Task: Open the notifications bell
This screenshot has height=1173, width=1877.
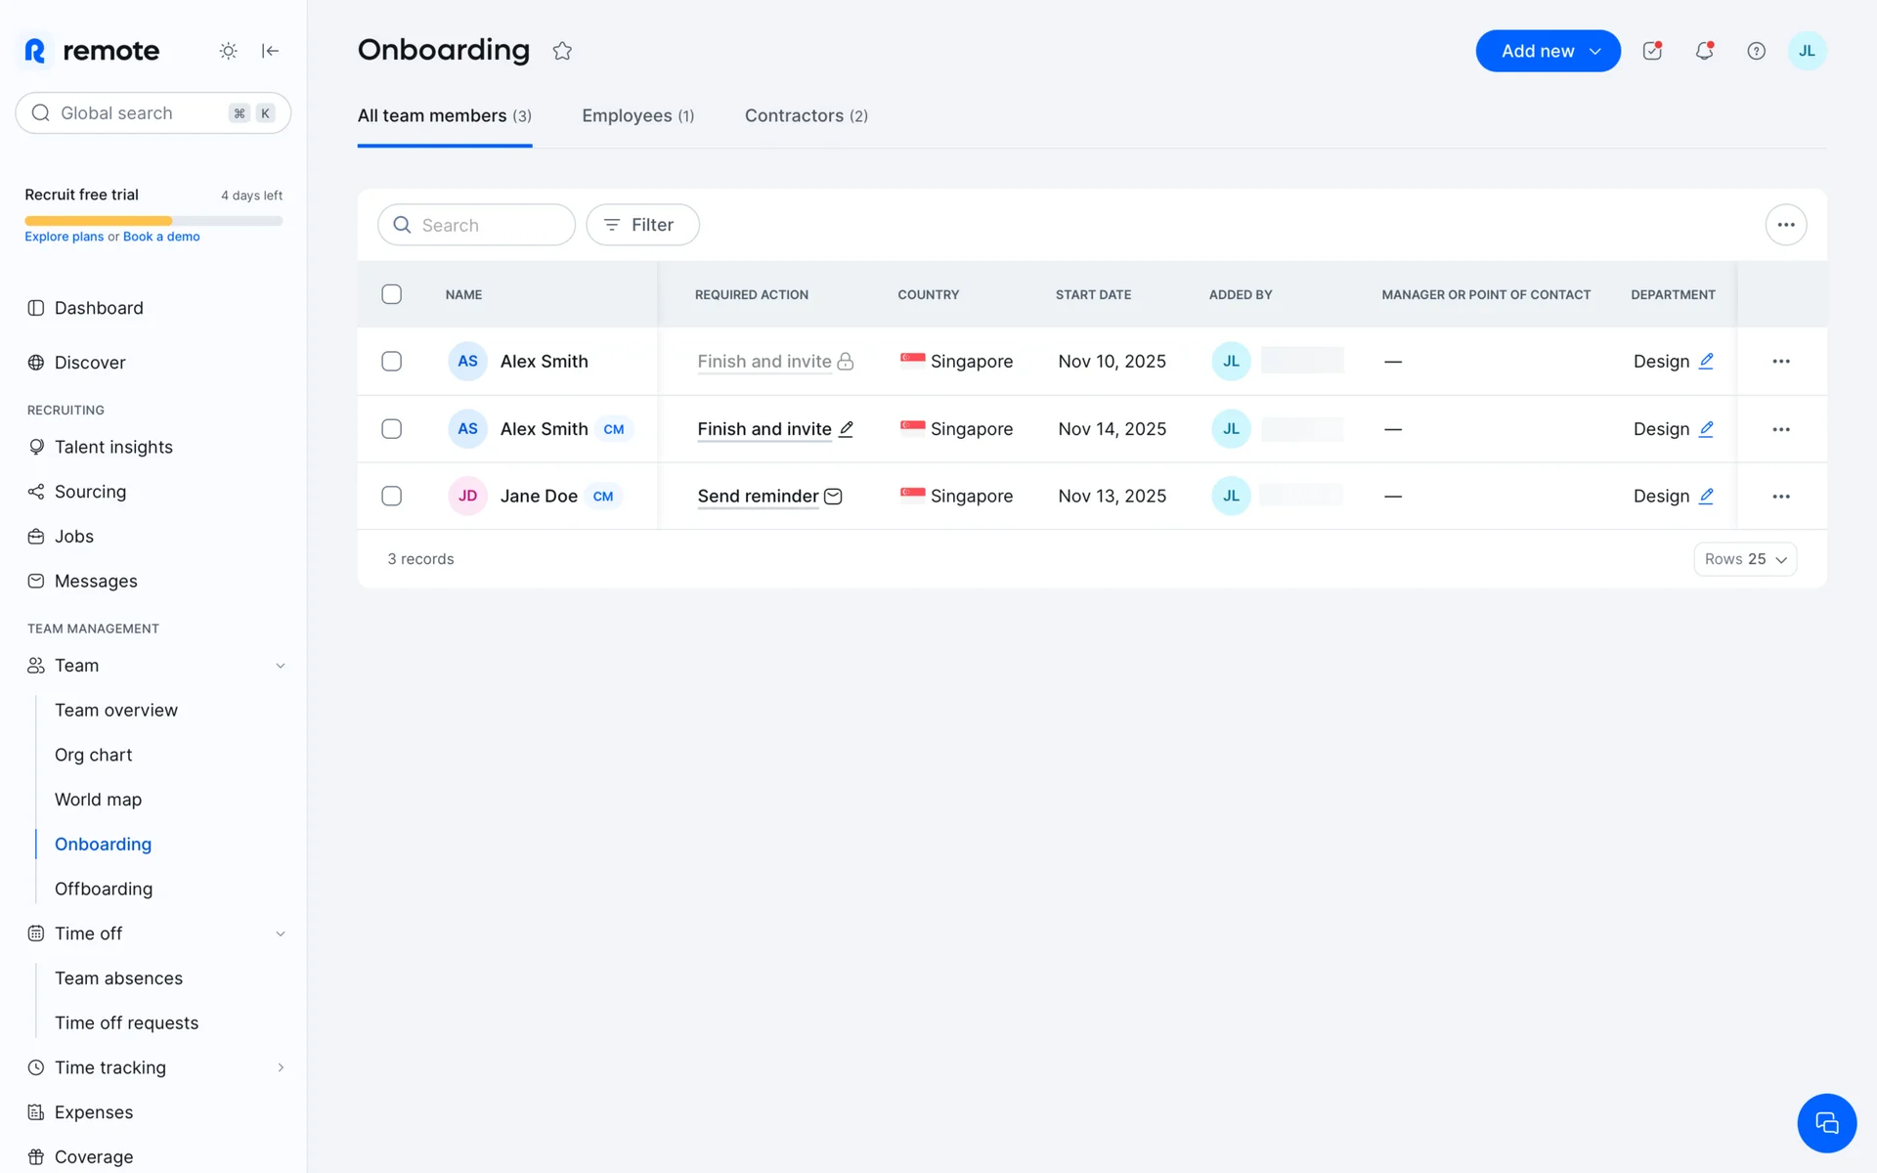Action: (x=1704, y=51)
